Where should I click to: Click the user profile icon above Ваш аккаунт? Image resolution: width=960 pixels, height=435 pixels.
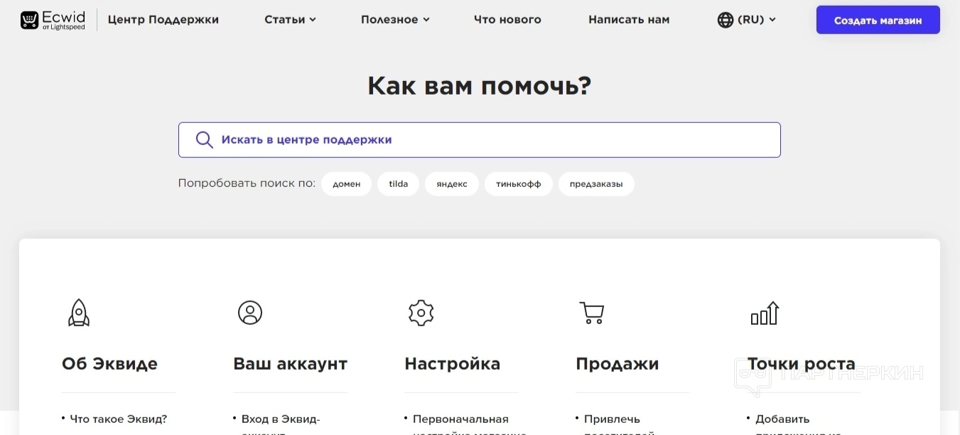pos(250,312)
